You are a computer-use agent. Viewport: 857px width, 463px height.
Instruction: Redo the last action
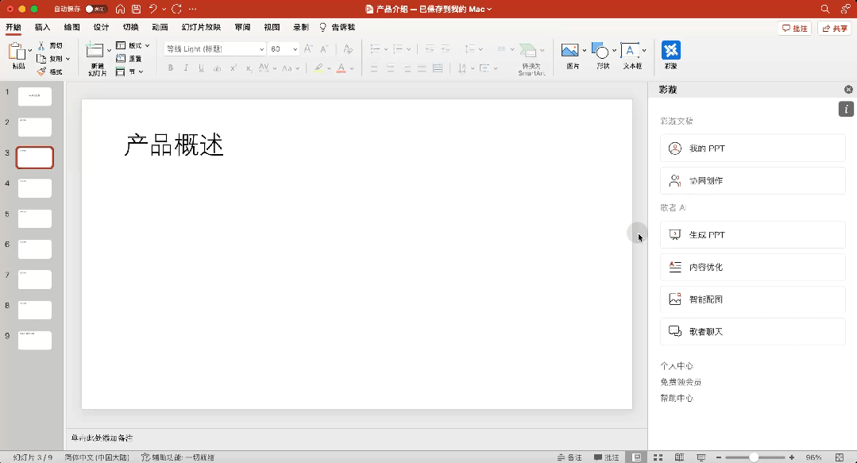coord(176,9)
